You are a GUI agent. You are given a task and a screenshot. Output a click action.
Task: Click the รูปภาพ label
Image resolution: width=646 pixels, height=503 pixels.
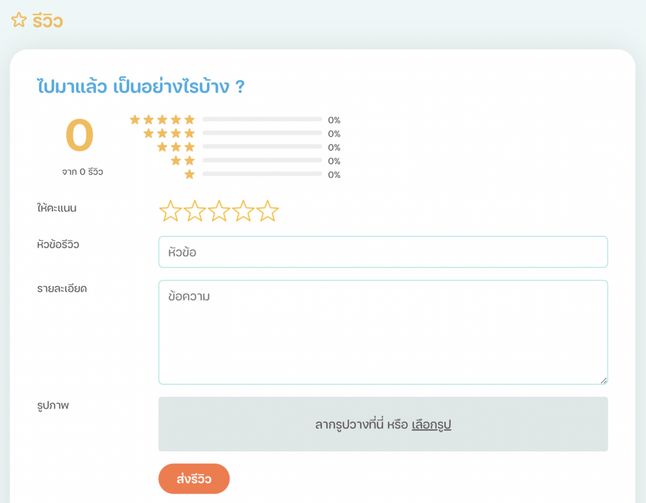pos(53,405)
